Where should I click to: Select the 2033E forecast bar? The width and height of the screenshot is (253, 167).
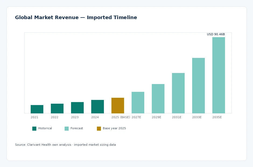198,86
